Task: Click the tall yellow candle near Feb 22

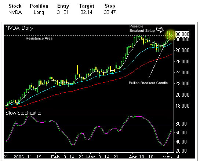Action: click(x=77, y=70)
